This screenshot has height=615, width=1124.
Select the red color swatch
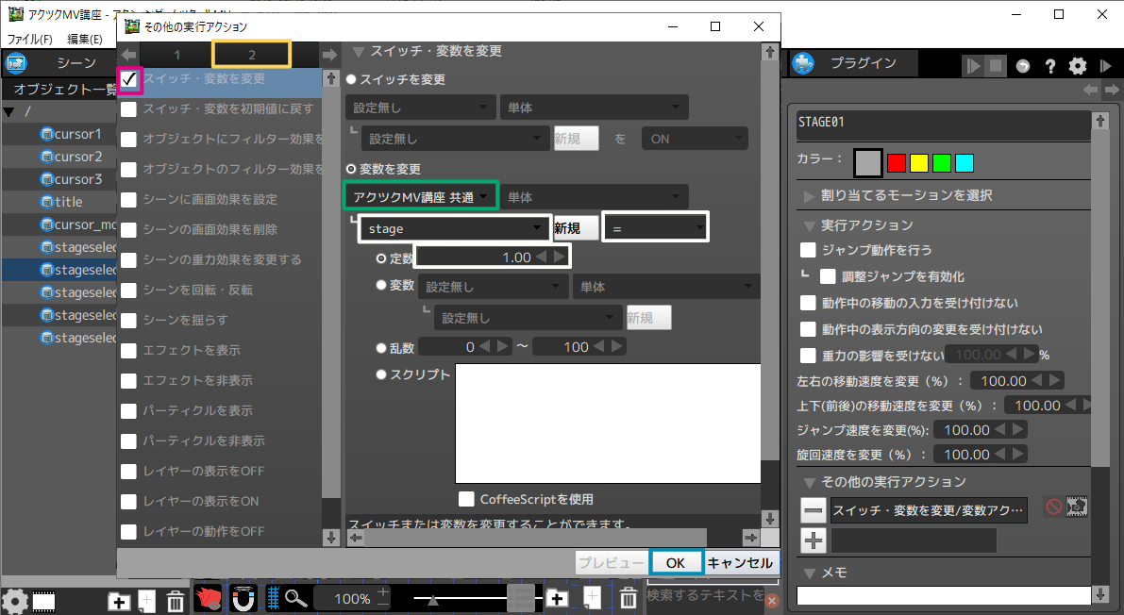pyautogui.click(x=897, y=163)
